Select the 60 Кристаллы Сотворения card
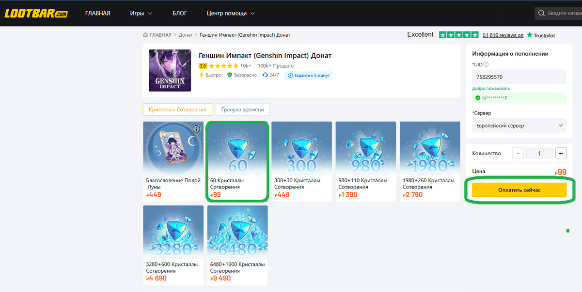582x292 pixels. tap(237, 161)
